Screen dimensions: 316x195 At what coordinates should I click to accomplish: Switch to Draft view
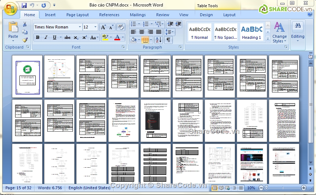click(x=241, y=188)
